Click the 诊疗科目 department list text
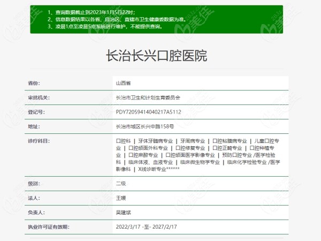 click(x=198, y=155)
